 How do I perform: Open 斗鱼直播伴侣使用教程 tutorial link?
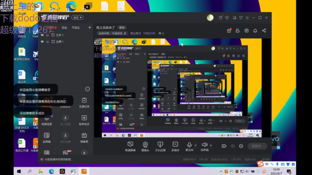click(x=58, y=159)
